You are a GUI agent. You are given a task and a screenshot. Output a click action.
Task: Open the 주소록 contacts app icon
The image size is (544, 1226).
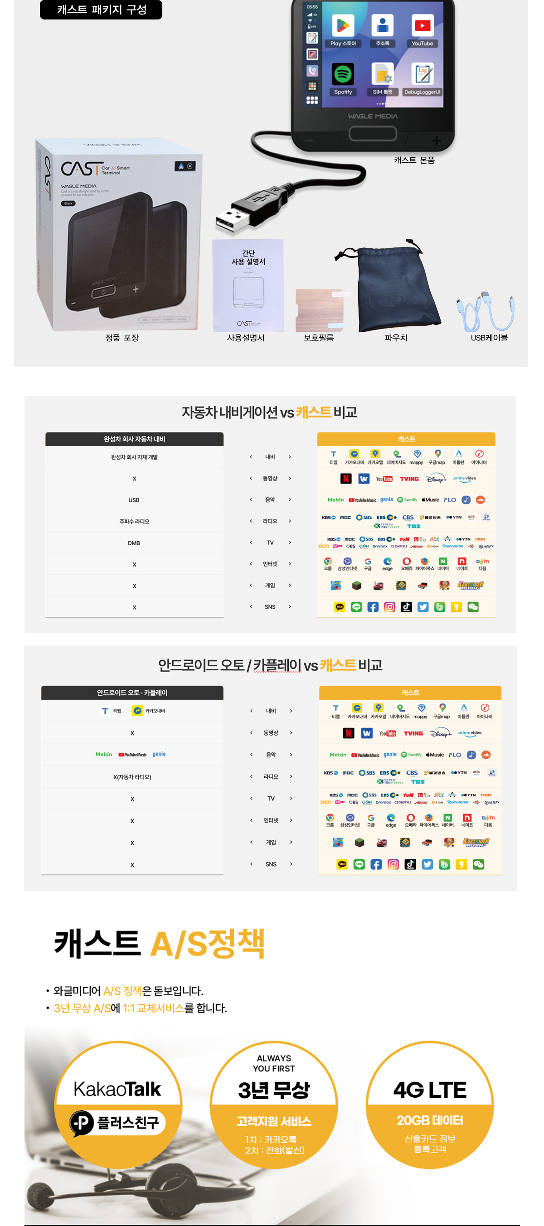click(382, 27)
